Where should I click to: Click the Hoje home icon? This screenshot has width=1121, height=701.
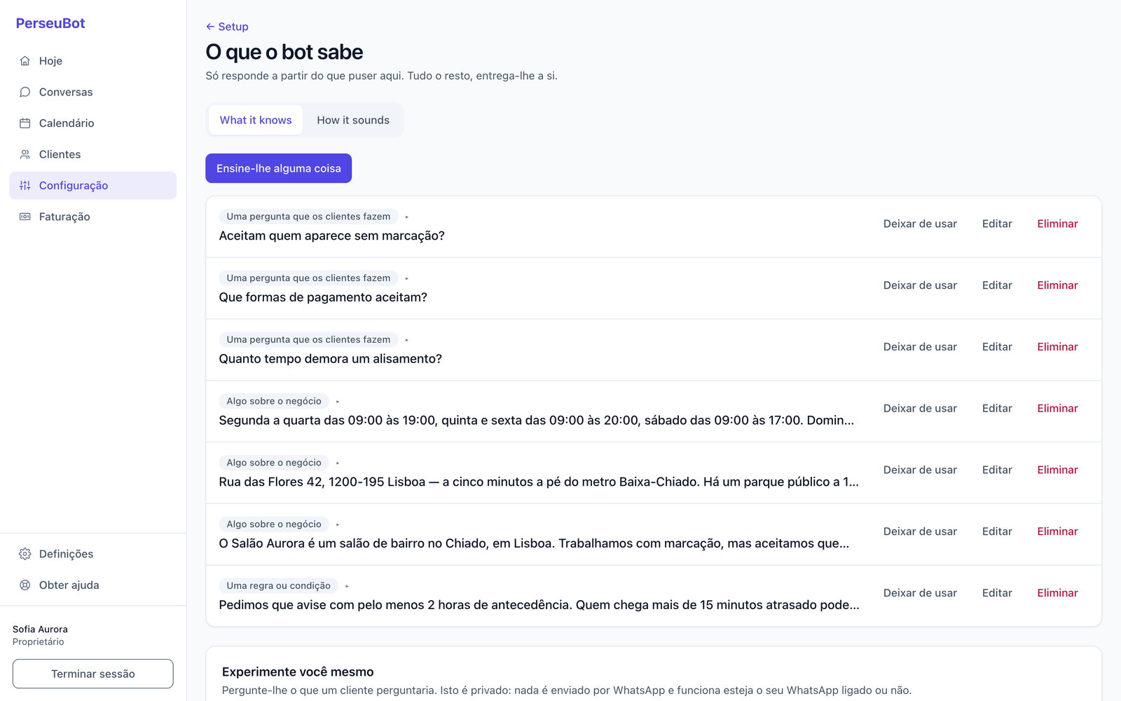point(25,61)
